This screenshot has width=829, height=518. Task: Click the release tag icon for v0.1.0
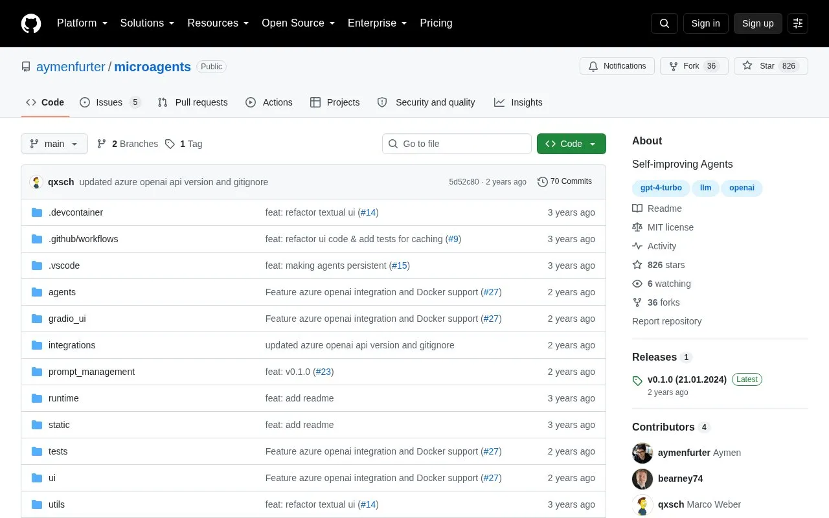coord(637,380)
